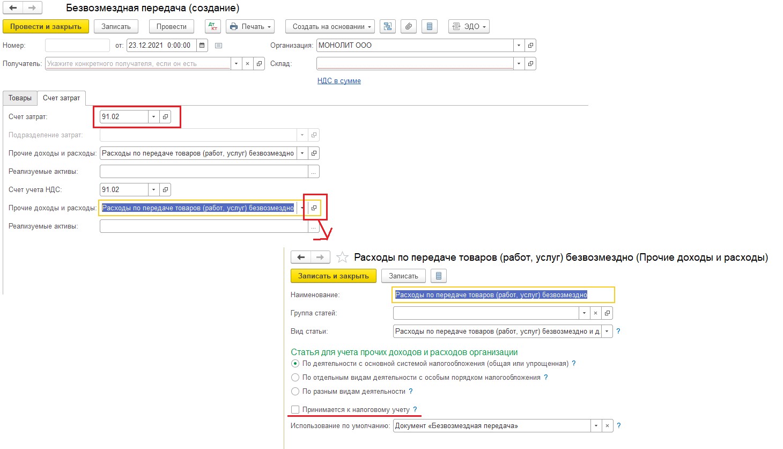Select По отдельным видам деятельности с особым порядком

pyautogui.click(x=295, y=377)
